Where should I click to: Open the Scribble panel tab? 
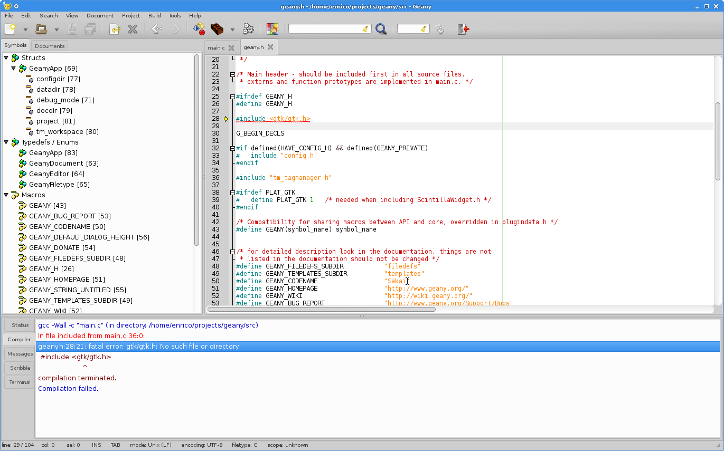tap(20, 368)
